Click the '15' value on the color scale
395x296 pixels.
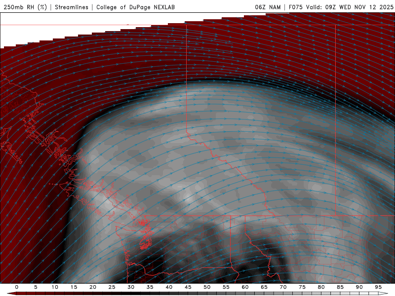pyautogui.click(x=74, y=287)
